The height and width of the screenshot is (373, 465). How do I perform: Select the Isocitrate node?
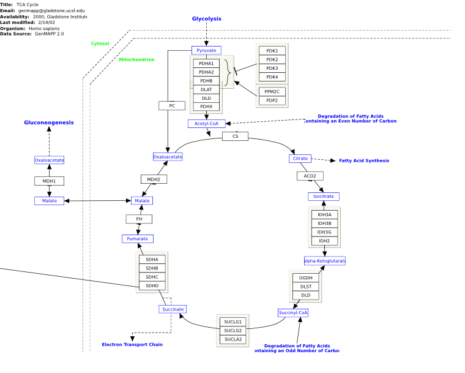click(324, 197)
